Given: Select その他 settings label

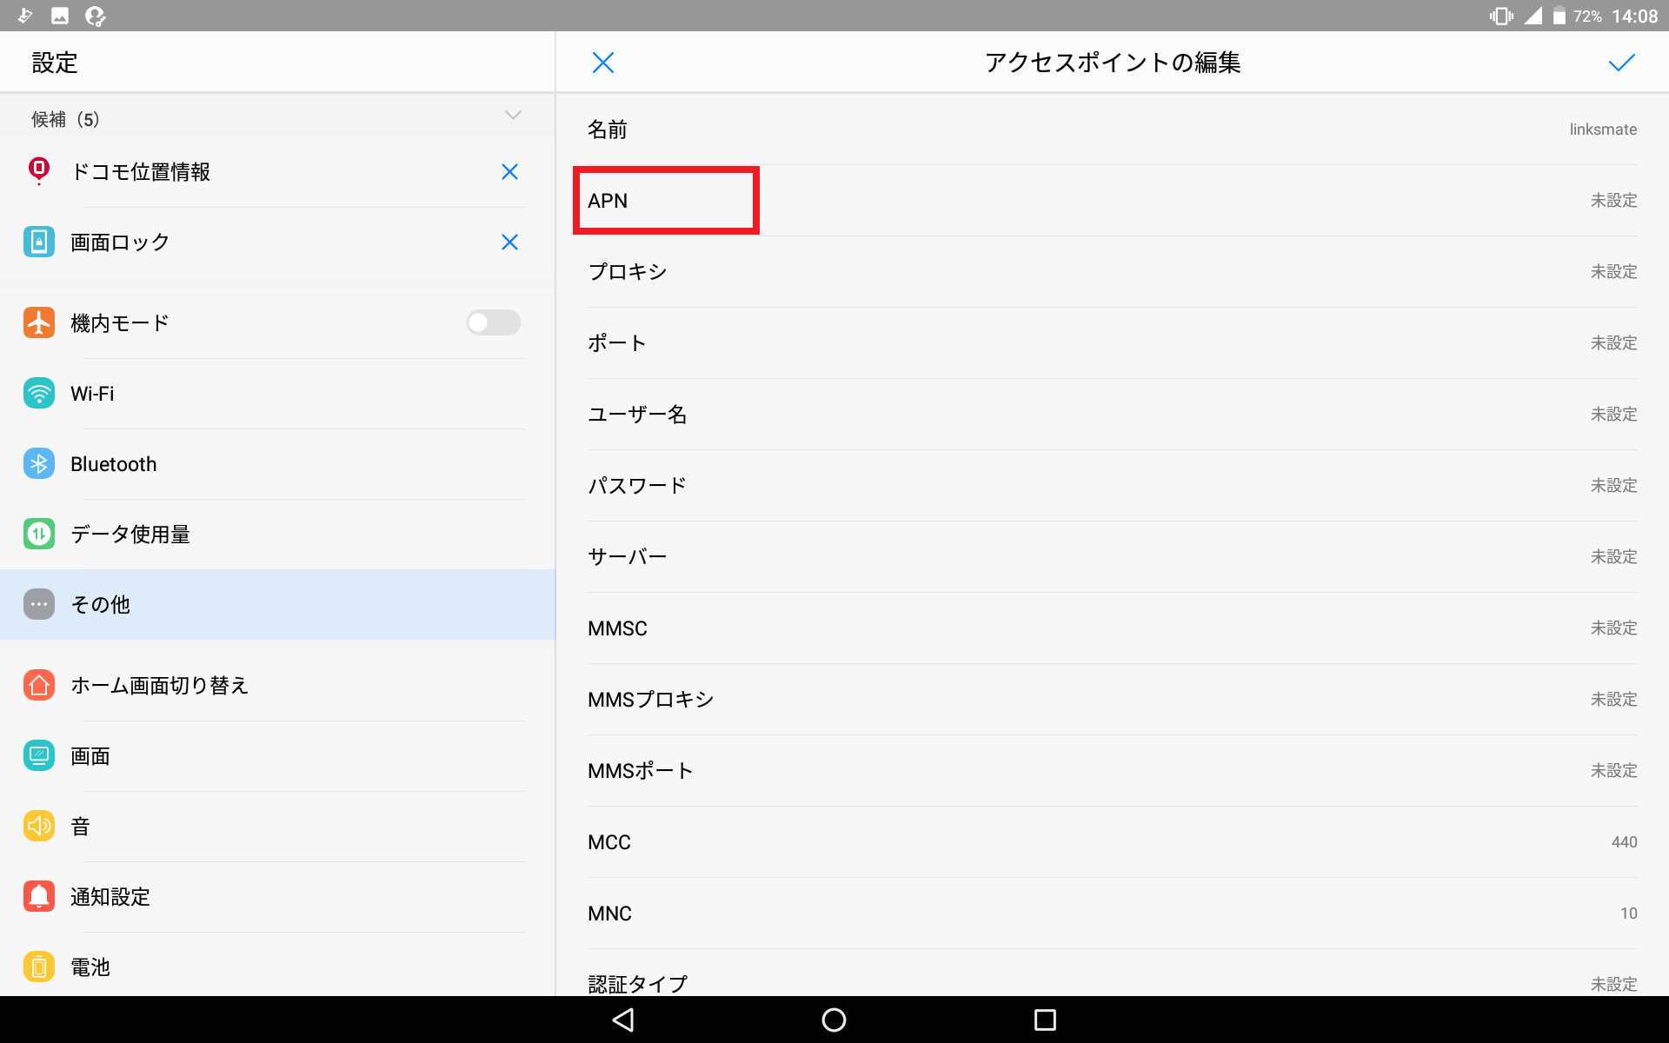Looking at the screenshot, I should click(100, 605).
